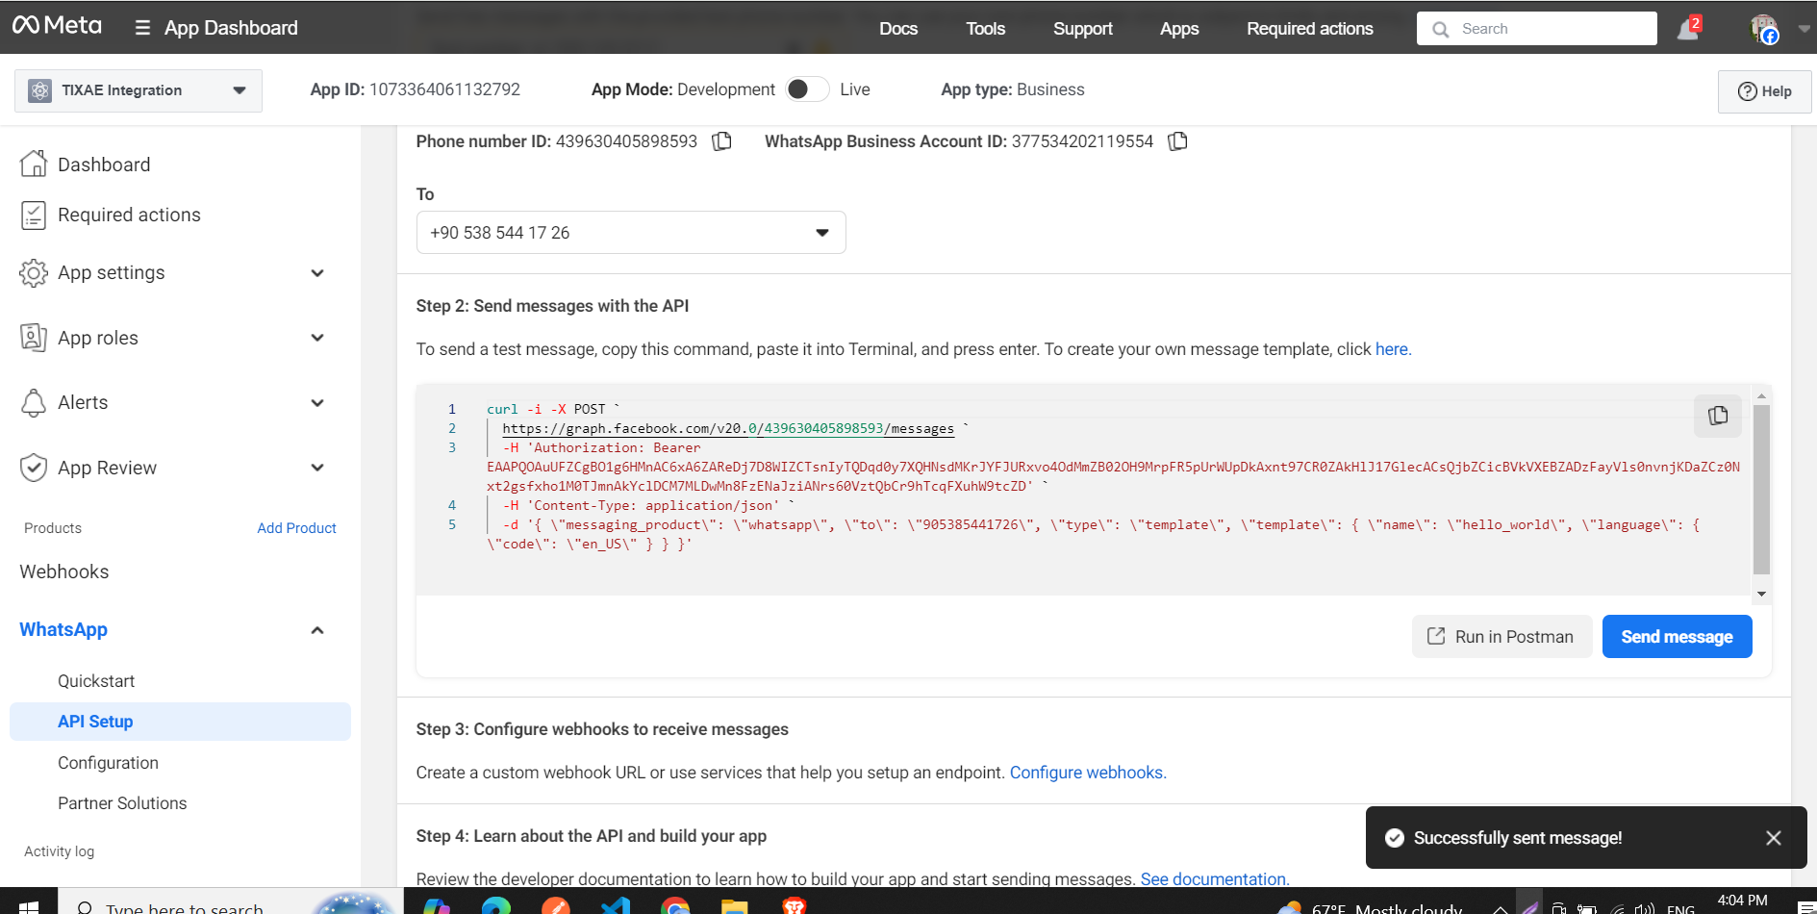
Task: Dismiss the Successfully sent message toast
Action: click(x=1773, y=837)
